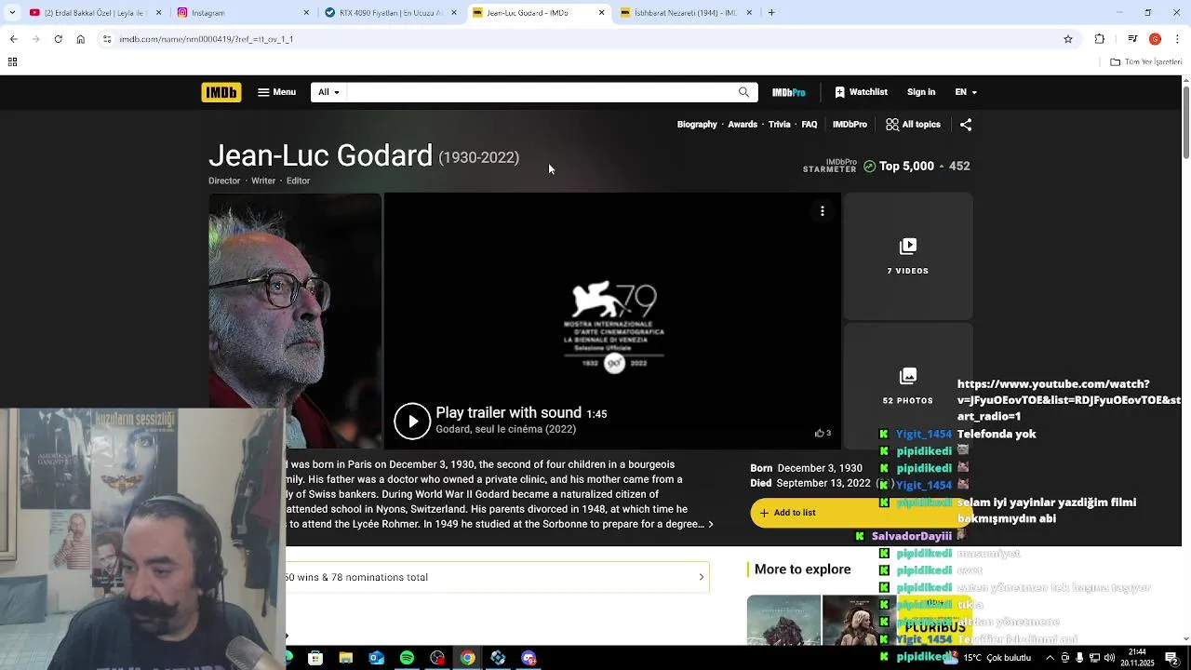This screenshot has width=1191, height=670.
Task: Go back in browser history
Action: [x=13, y=39]
